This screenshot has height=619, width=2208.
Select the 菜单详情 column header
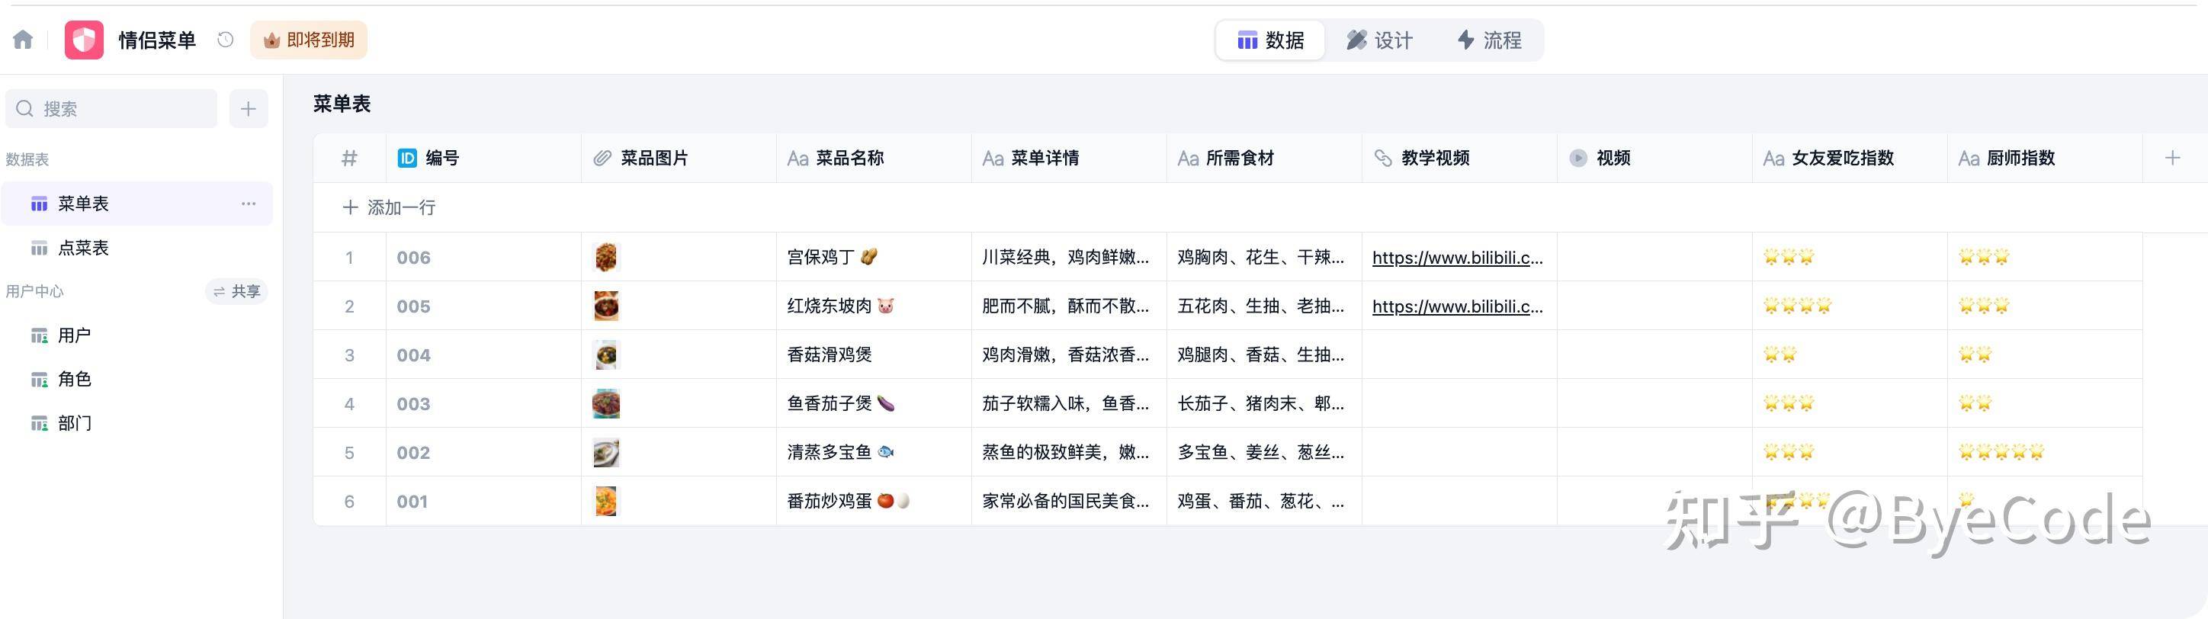[x=1069, y=158]
